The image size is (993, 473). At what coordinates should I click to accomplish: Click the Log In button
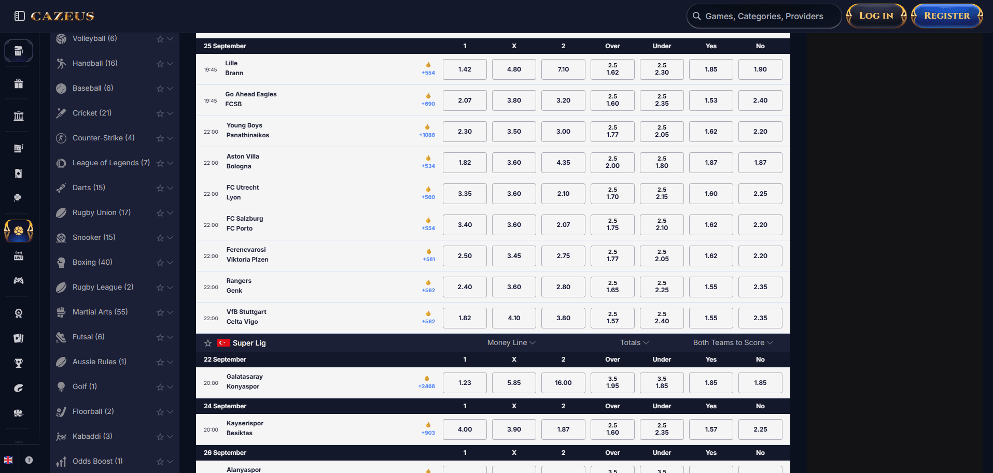[x=876, y=16]
